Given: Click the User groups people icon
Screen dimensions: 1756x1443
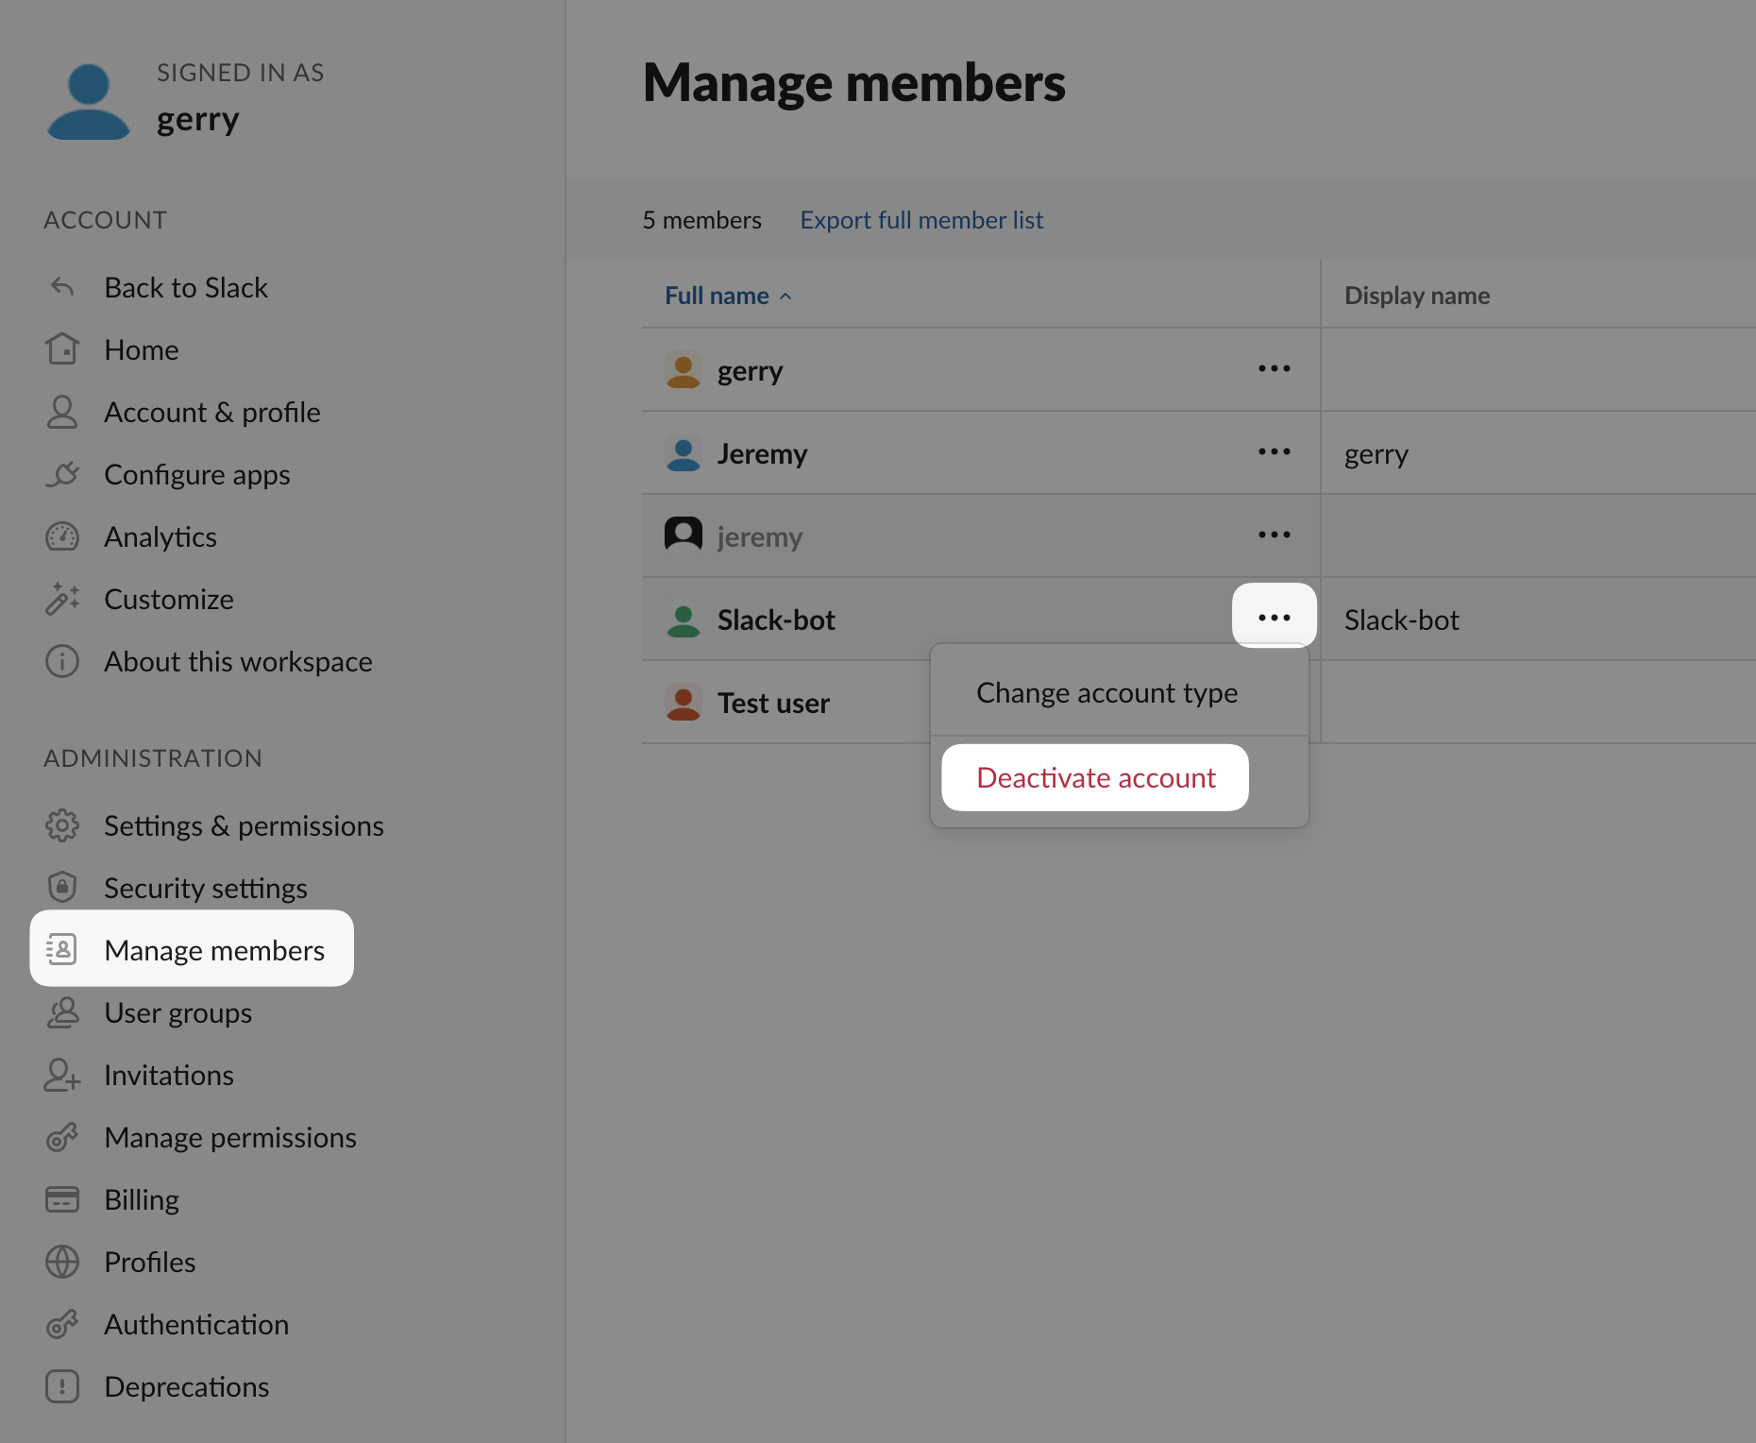Looking at the screenshot, I should (62, 1012).
